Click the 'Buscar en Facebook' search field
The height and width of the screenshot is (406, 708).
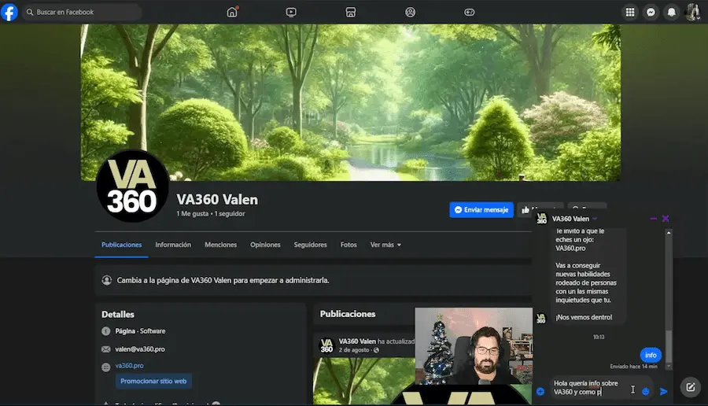tap(83, 12)
